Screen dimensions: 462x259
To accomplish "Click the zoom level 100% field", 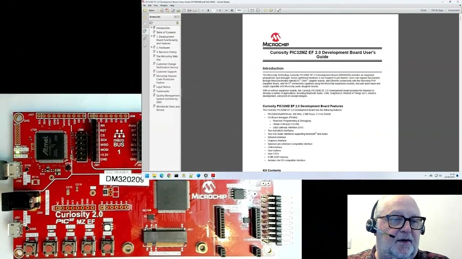I will click(239, 10).
